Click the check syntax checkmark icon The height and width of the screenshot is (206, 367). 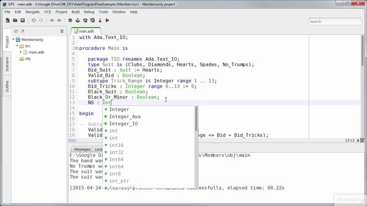[70, 21]
